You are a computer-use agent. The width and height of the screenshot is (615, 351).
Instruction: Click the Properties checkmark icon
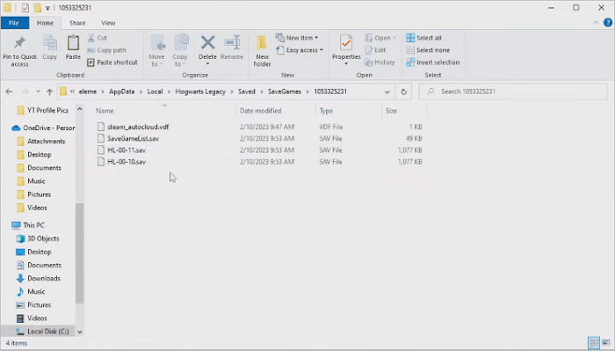[x=346, y=42]
